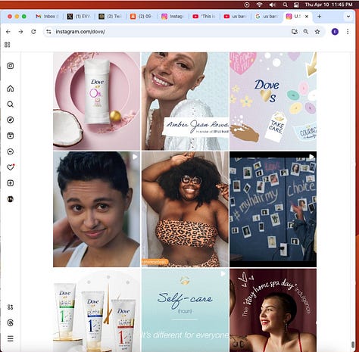The width and height of the screenshot is (359, 352).
Task: Switch to the (2) Tw tab
Action: tap(110, 17)
